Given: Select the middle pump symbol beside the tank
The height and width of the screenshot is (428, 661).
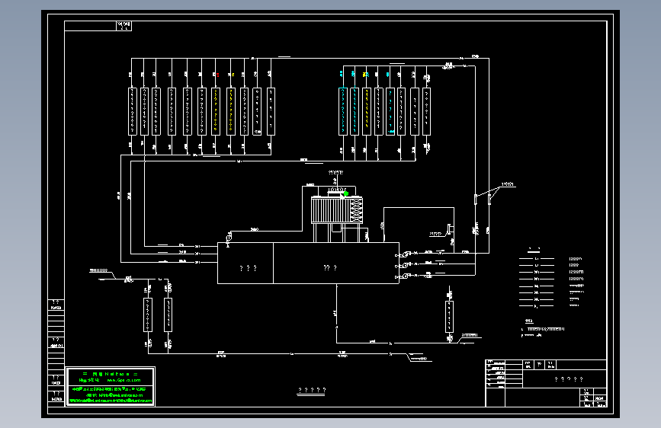Looking at the screenshot, I should (x=406, y=265).
